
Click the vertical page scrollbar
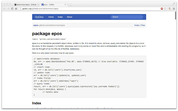[x=175, y=60]
